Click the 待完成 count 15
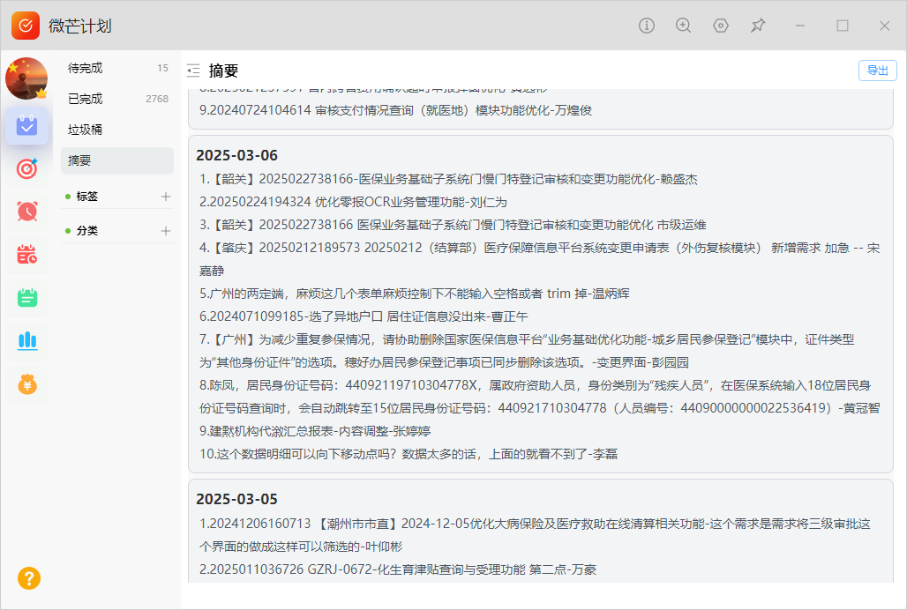Viewport: 907px width, 610px height. (x=162, y=68)
